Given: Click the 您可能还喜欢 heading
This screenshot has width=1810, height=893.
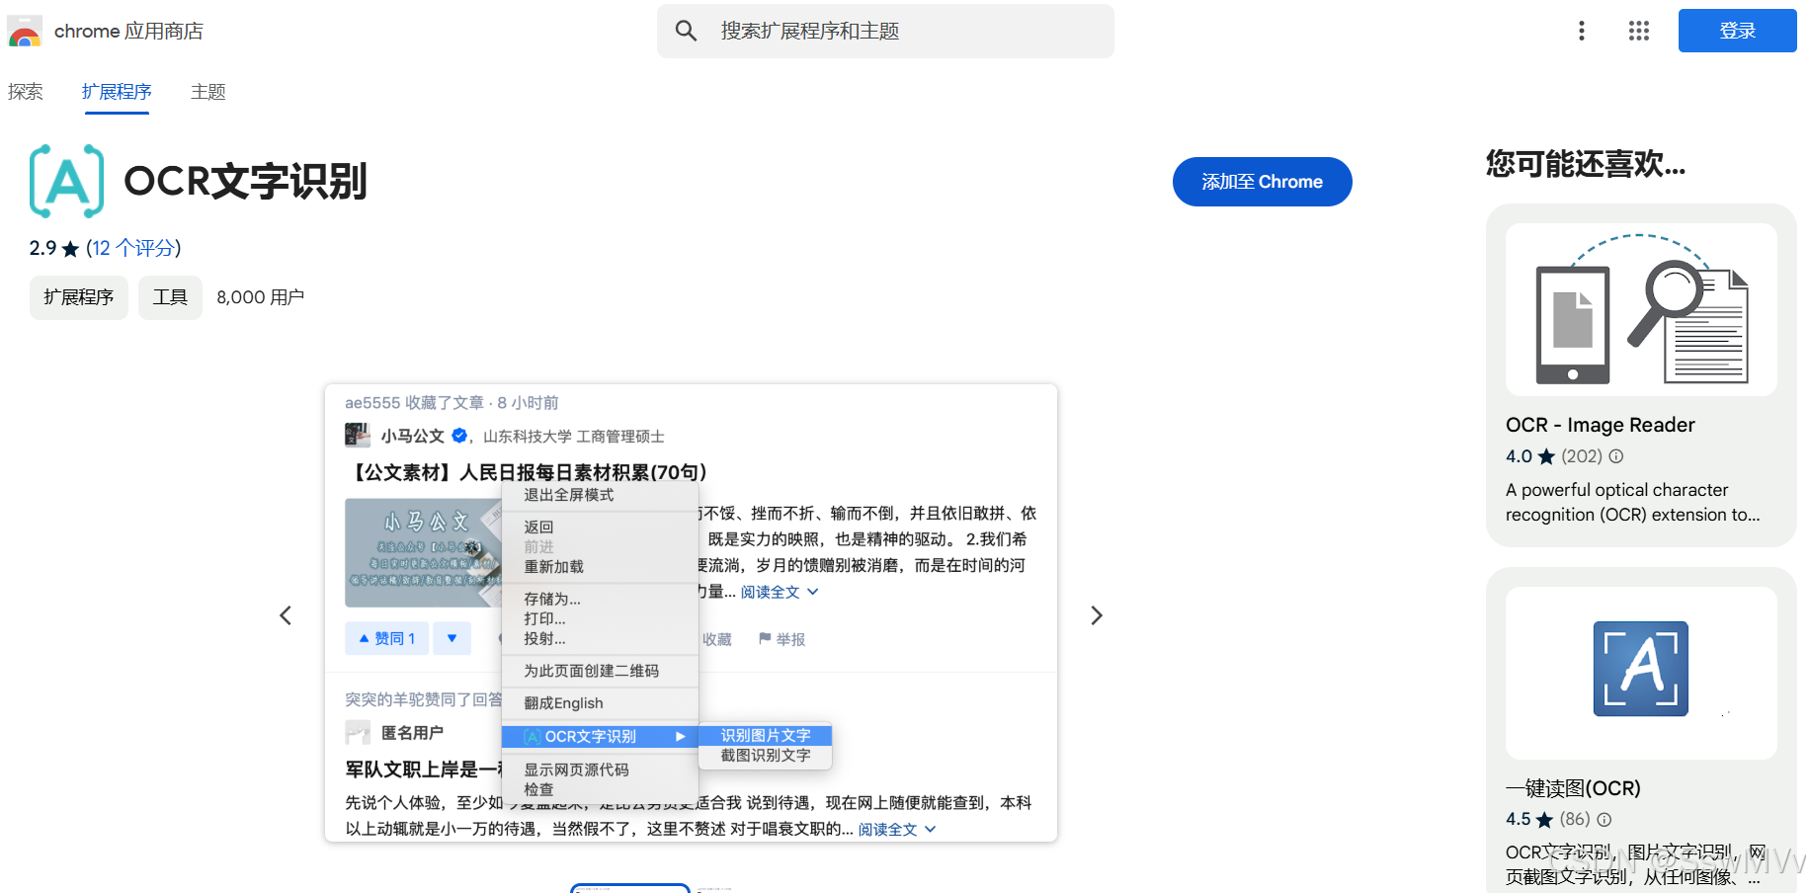Looking at the screenshot, I should coord(1586,164).
